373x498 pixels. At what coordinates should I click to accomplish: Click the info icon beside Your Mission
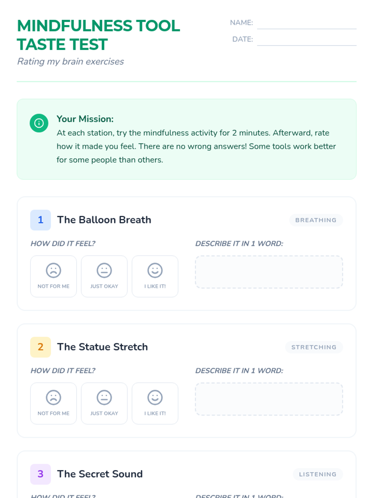tap(39, 123)
